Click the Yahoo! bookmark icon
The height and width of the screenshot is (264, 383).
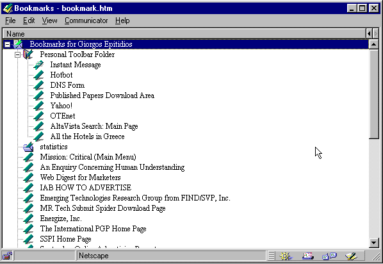(38, 106)
